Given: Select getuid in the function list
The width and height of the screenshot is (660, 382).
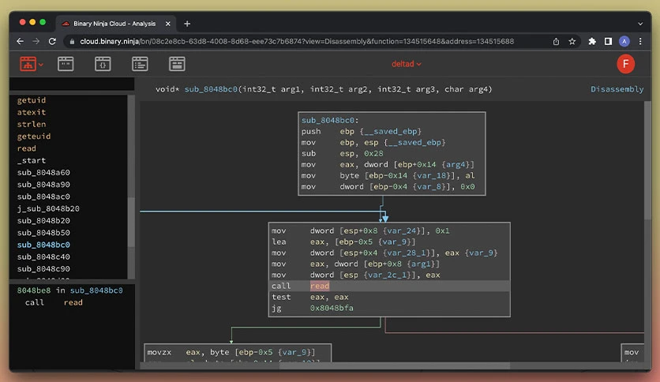Looking at the screenshot, I should [x=32, y=100].
